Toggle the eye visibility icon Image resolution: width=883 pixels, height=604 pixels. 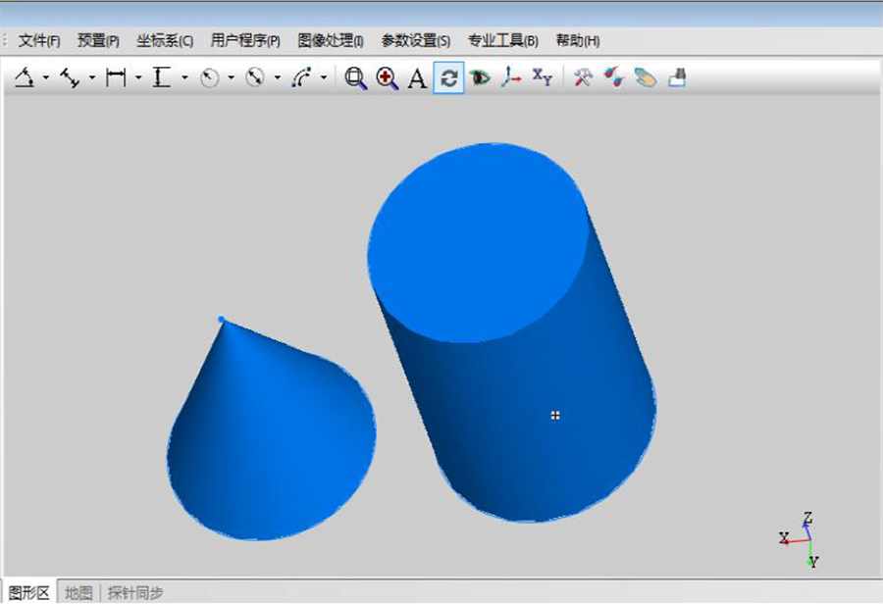click(480, 78)
